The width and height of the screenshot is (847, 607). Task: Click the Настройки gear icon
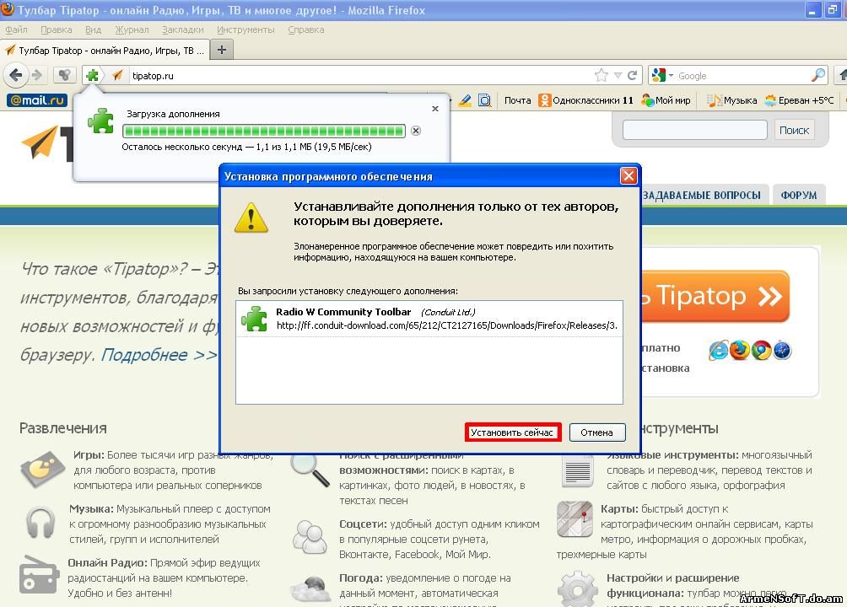click(577, 589)
